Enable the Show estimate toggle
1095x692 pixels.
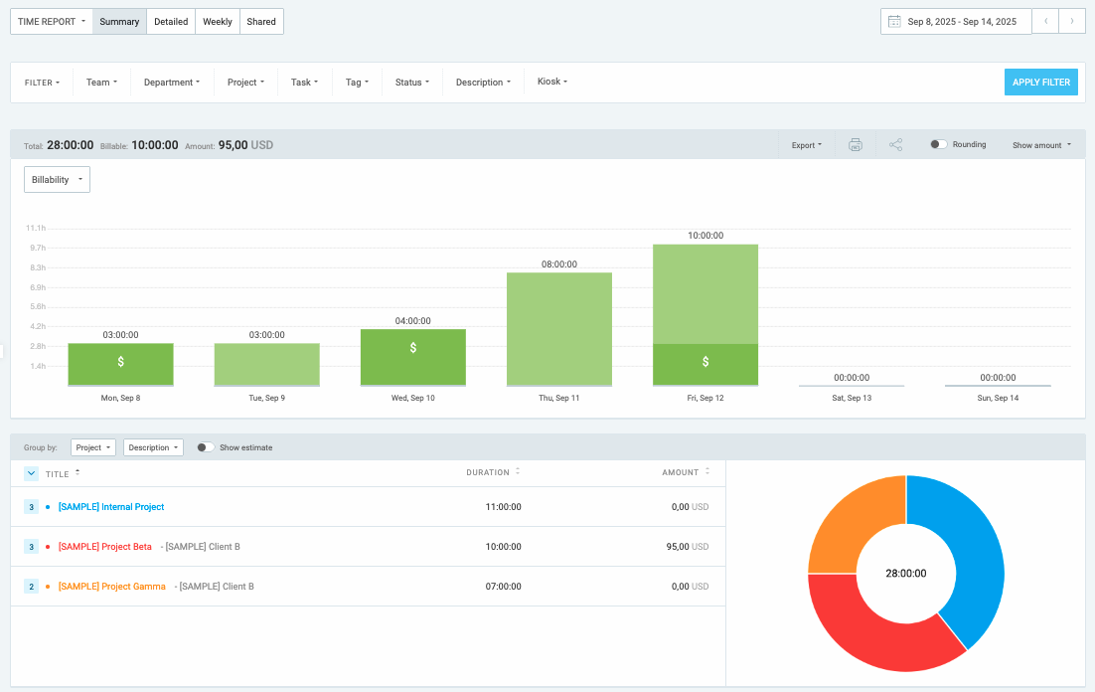pyautogui.click(x=205, y=447)
